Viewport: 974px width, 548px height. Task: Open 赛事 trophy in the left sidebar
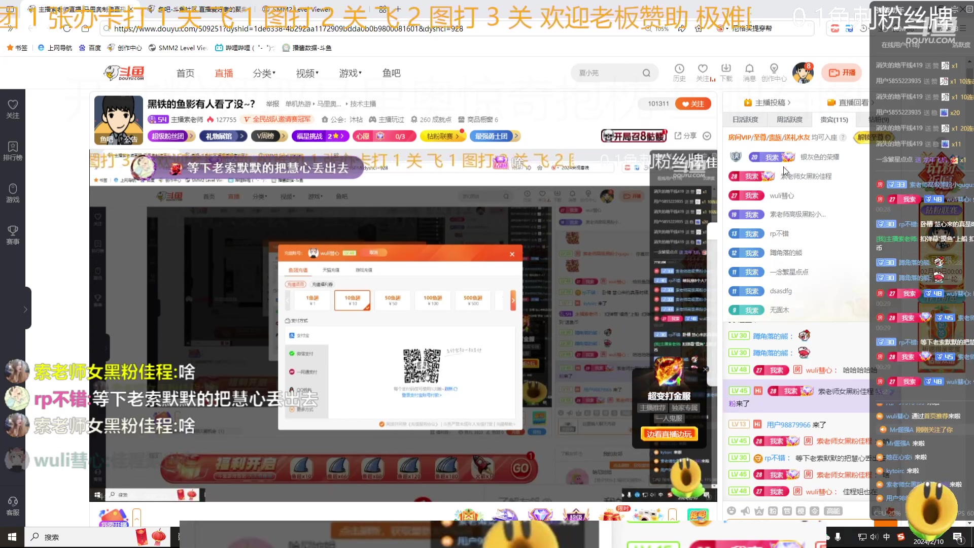pos(13,235)
